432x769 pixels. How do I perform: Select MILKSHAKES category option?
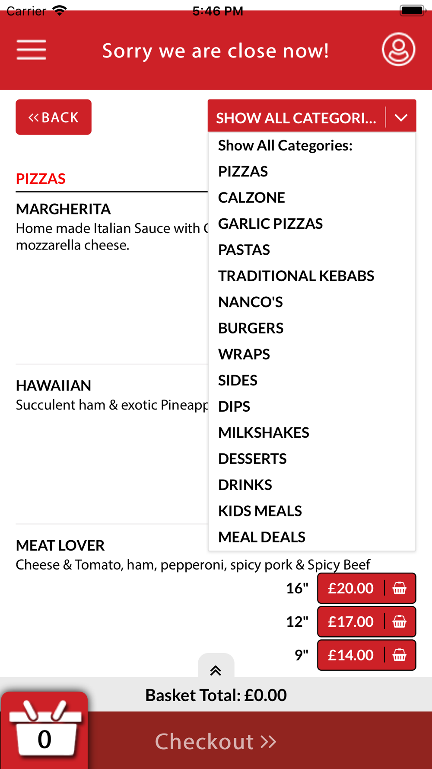(x=264, y=433)
